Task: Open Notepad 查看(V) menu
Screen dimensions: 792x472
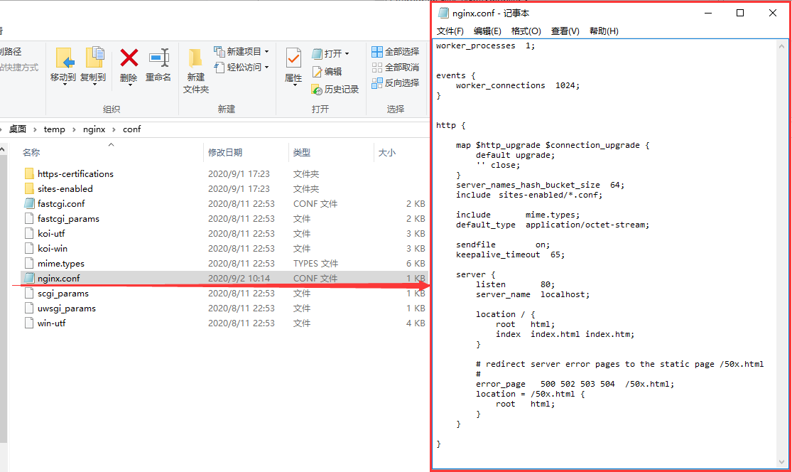Action: [x=565, y=31]
